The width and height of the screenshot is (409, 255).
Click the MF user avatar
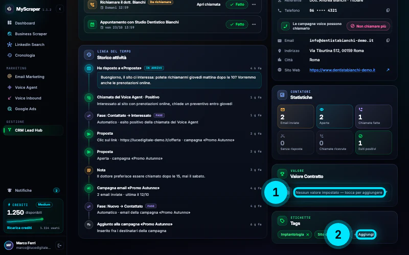[x=9, y=245]
